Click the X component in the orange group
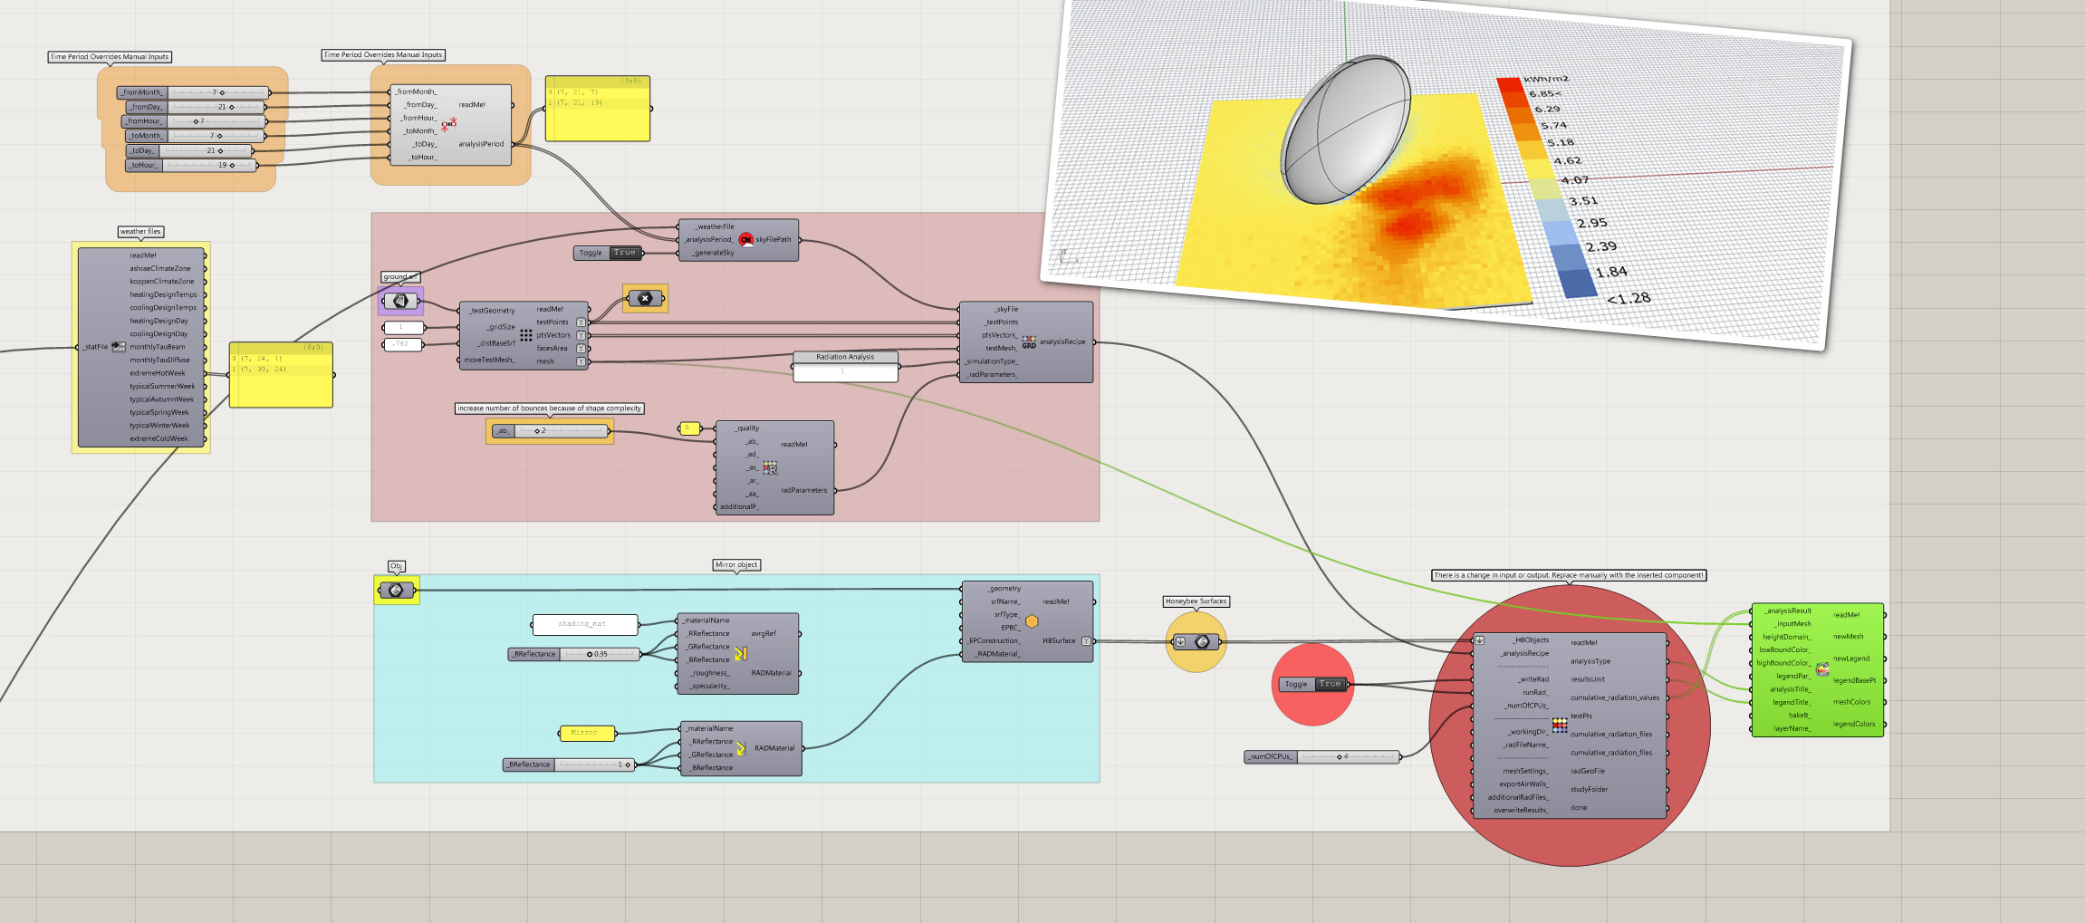 [x=645, y=298]
